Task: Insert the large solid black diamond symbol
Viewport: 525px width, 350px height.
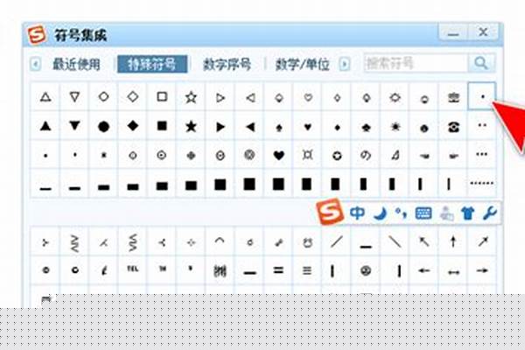Action: pos(133,126)
